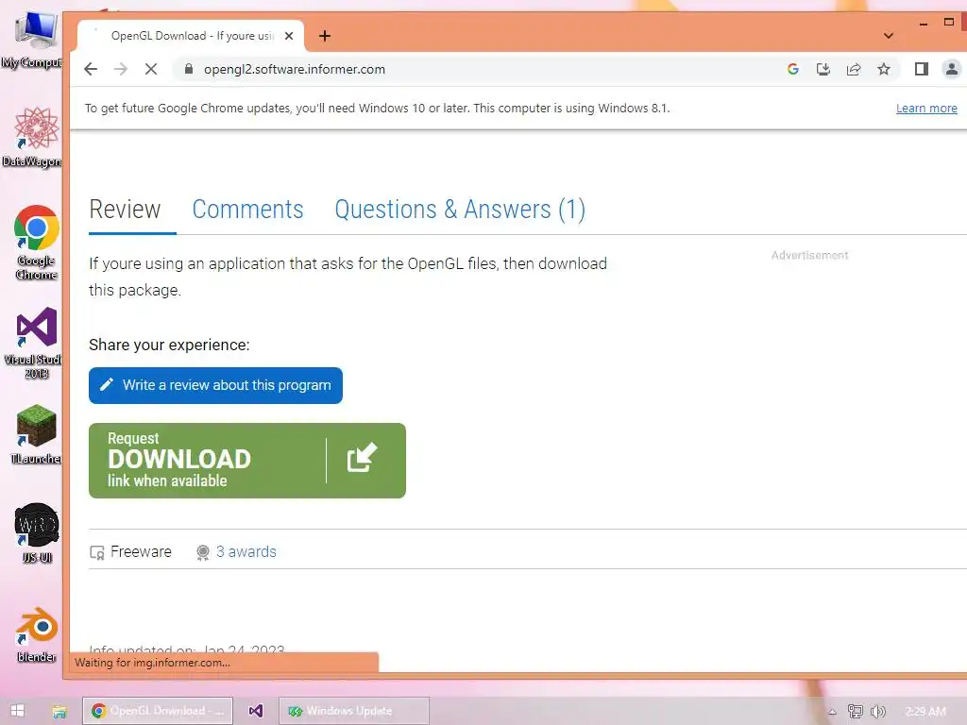Stop loading the page
The height and width of the screenshot is (725, 967).
151,69
